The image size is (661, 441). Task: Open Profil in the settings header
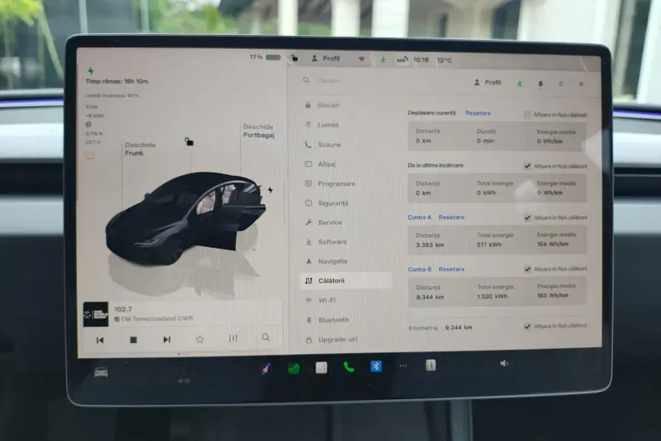pos(488,82)
